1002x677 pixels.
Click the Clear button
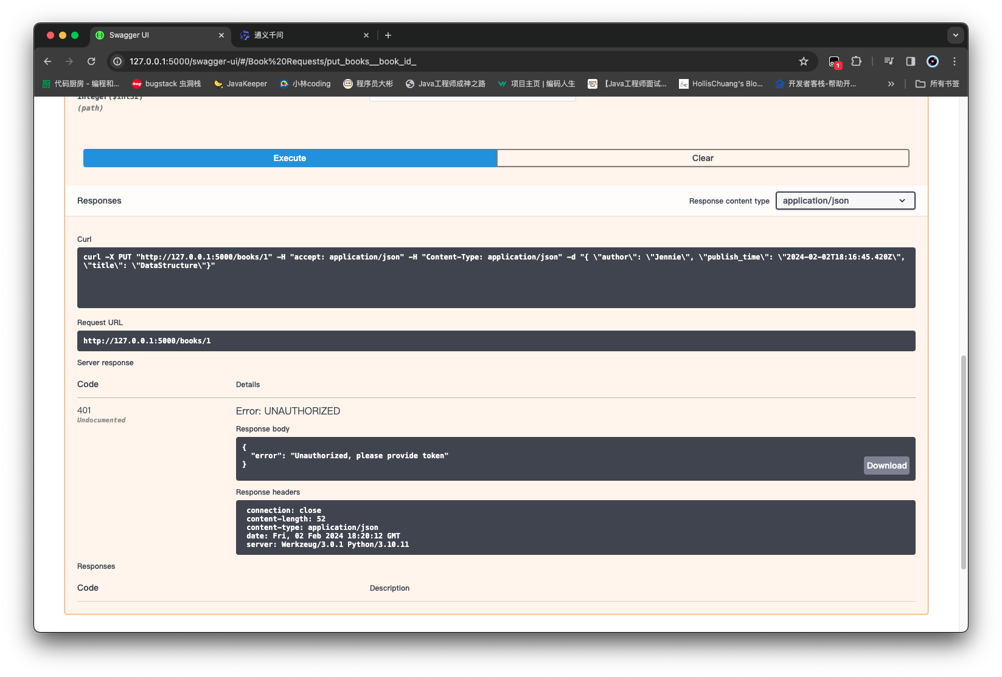tap(703, 158)
